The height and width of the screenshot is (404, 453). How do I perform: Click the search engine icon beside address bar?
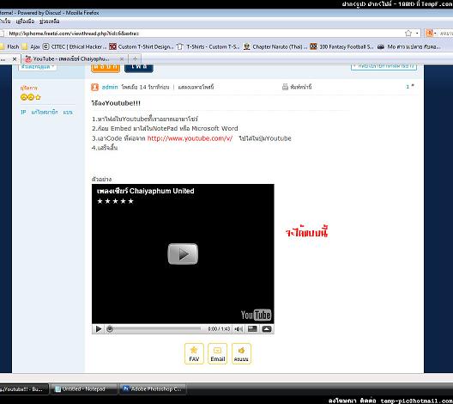pos(430,34)
